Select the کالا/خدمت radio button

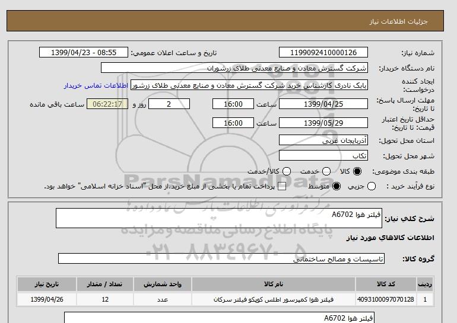287,171
